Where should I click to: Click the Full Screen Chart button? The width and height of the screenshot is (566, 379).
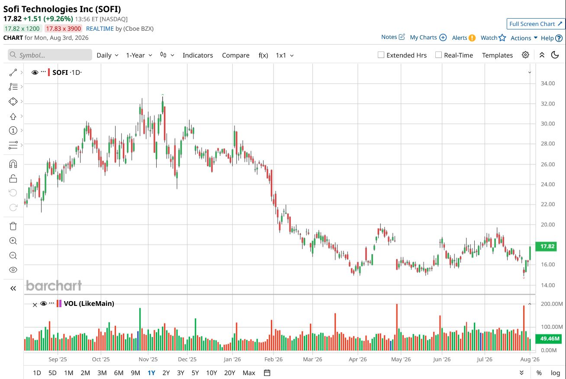(536, 24)
